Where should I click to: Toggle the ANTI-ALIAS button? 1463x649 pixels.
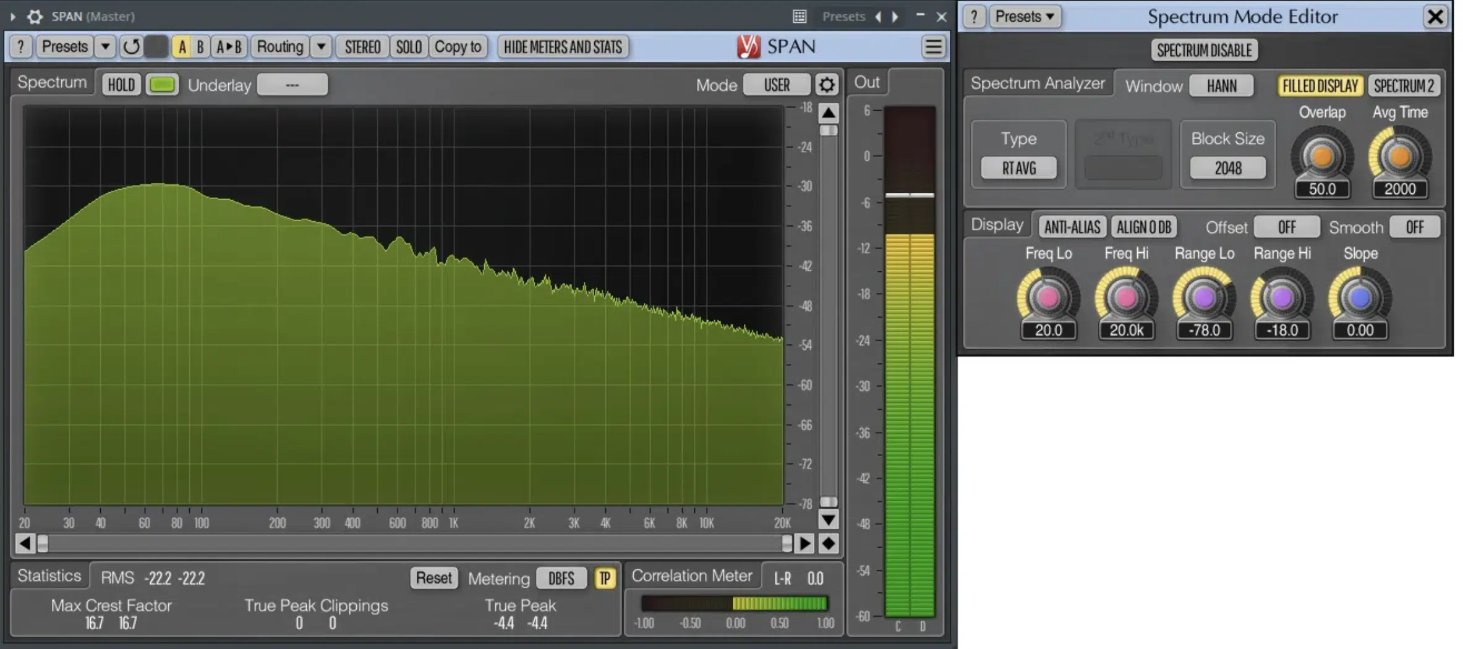pyautogui.click(x=1072, y=227)
